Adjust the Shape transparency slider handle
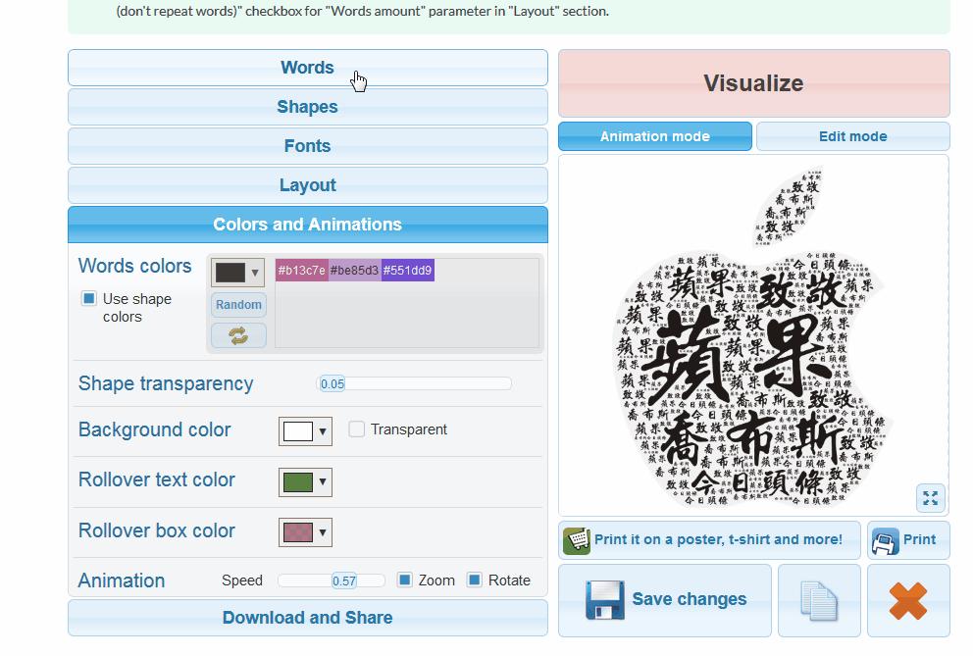The width and height of the screenshot is (973, 656). [332, 384]
